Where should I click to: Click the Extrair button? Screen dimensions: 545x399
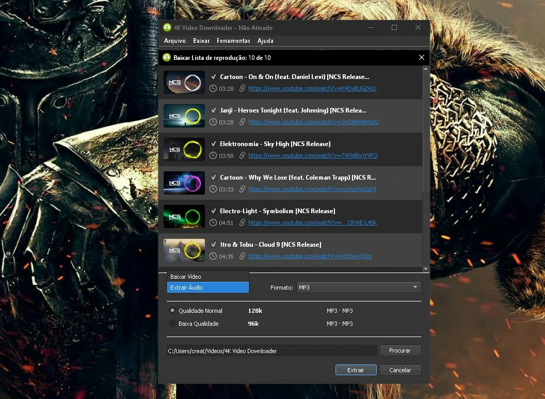[x=356, y=370]
